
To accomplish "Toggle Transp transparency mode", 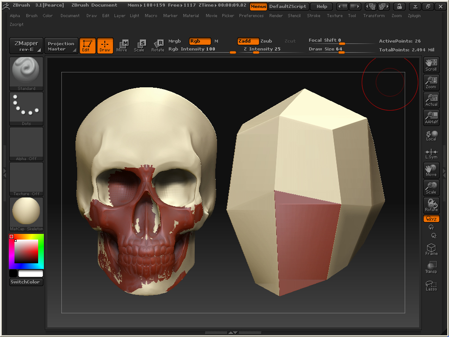I will (431, 267).
